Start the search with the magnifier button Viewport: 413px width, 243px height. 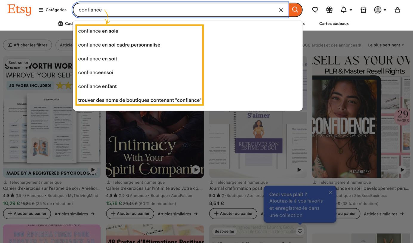click(x=295, y=10)
